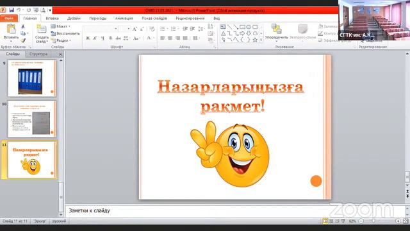Clear all formatting eraser icon
410x231 pixels.
(152, 29)
